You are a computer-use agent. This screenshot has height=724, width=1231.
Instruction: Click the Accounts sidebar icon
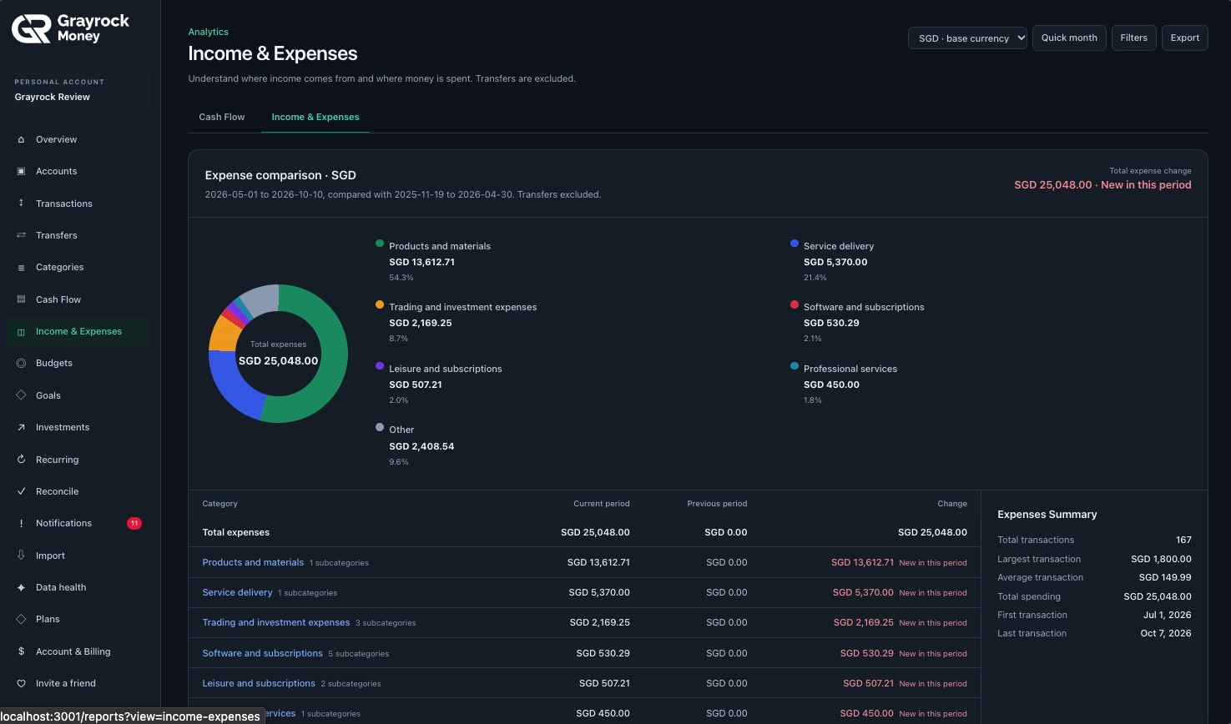coord(21,171)
